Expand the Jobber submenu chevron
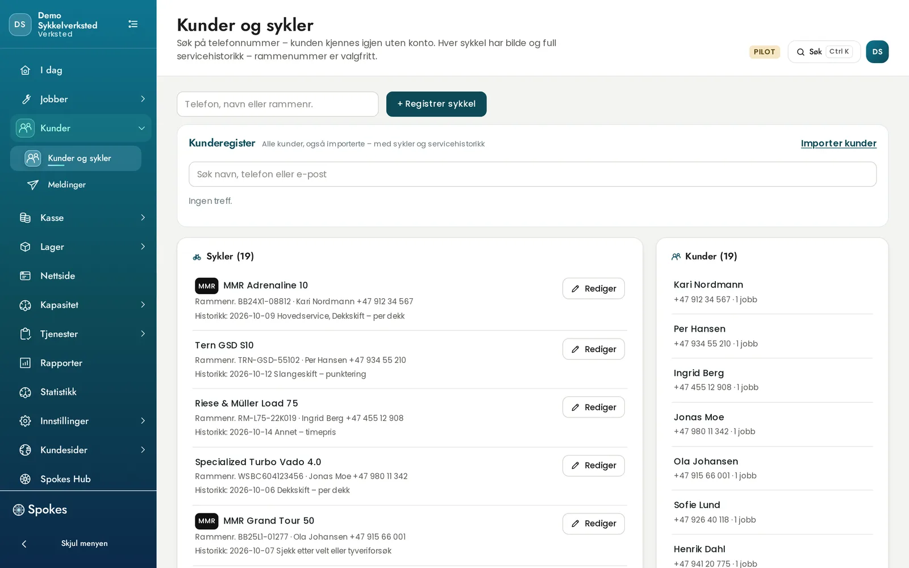909x568 pixels. coord(143,99)
